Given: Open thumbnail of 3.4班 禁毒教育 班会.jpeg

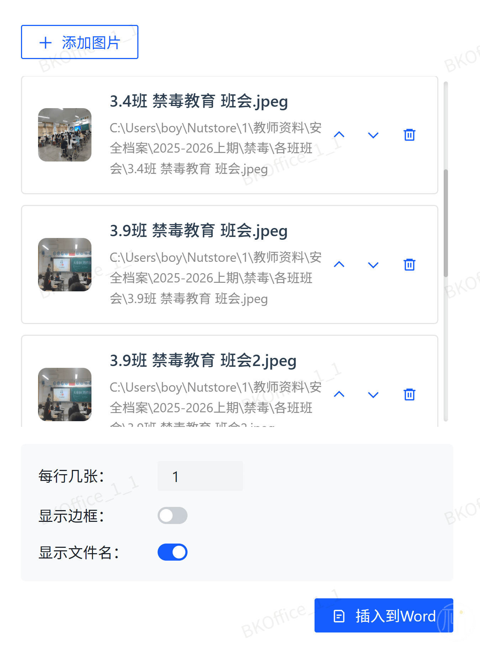Looking at the screenshot, I should click(65, 135).
